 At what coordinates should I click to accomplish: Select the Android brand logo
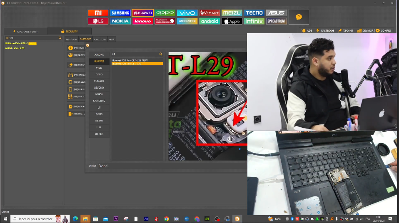pyautogui.click(x=209, y=21)
